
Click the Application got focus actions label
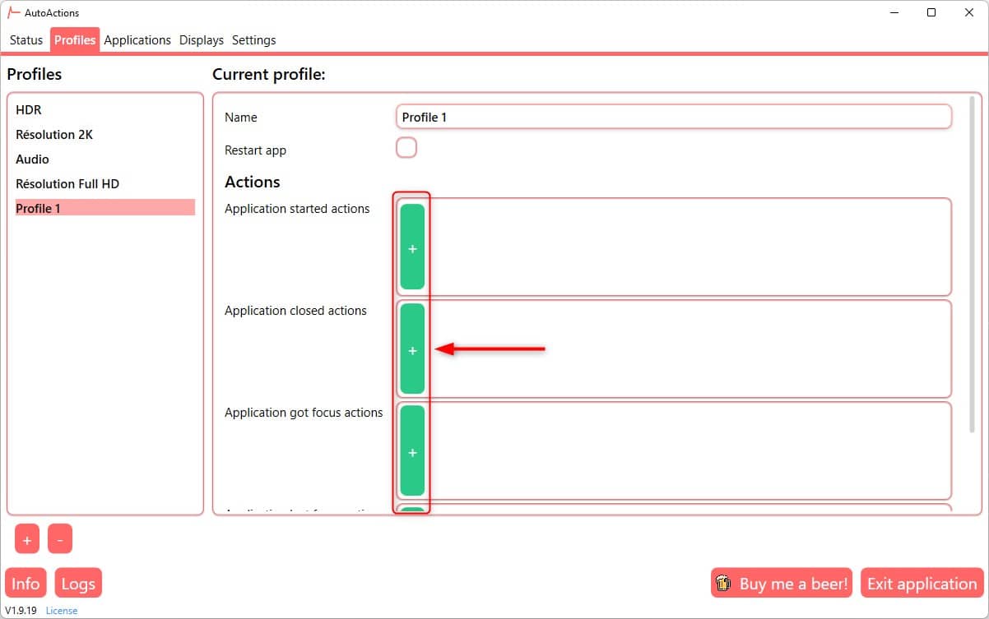pyautogui.click(x=304, y=413)
